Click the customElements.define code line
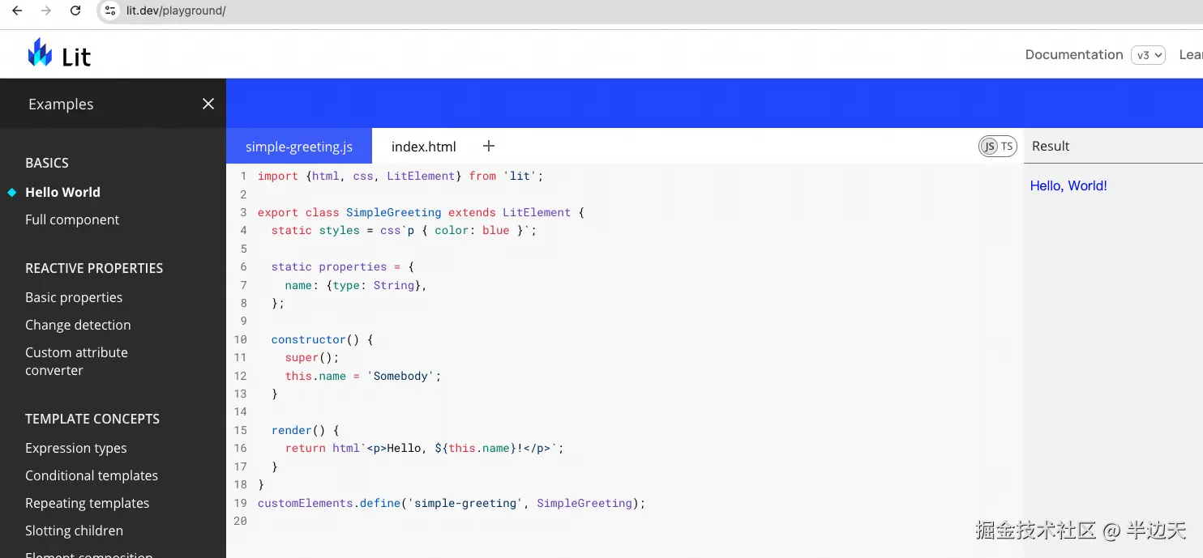Viewport: 1203px width, 558px height. (452, 503)
